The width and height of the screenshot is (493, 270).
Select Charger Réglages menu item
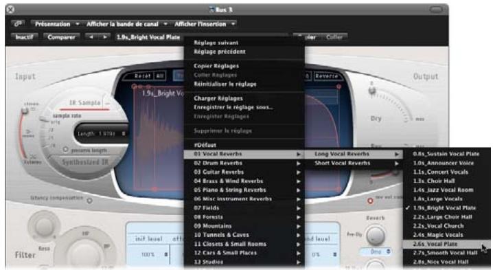click(x=244, y=98)
